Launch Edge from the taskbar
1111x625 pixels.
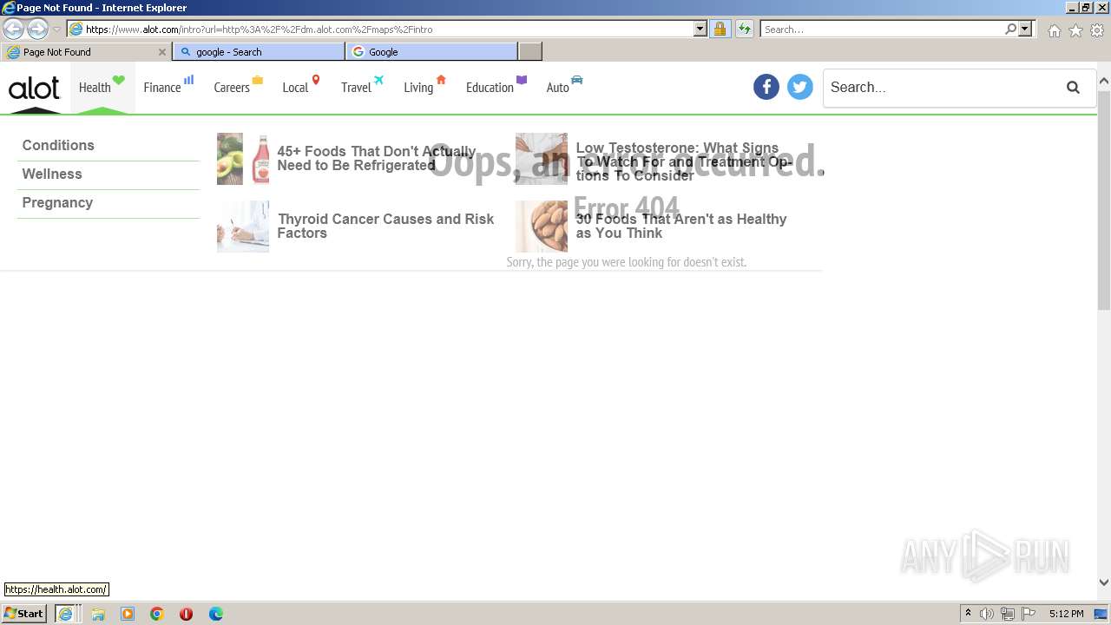click(216, 614)
